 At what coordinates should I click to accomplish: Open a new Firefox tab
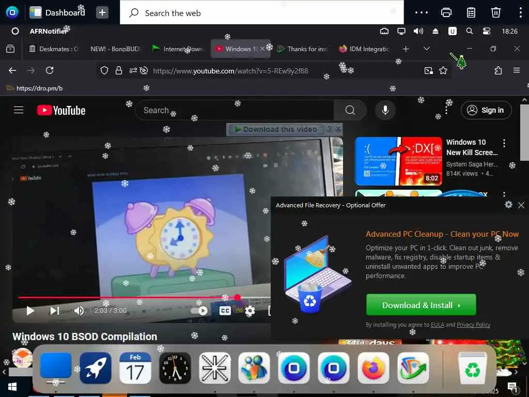tap(406, 49)
